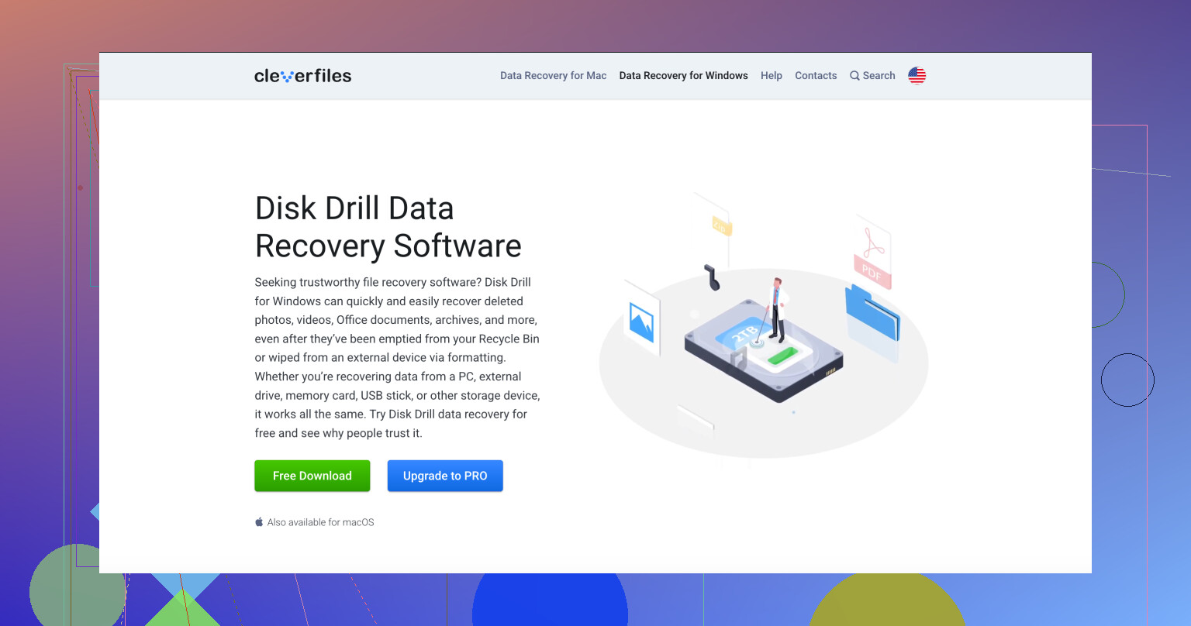Click the Disk Drill Data Recovery Software heading
This screenshot has width=1191, height=626.
[x=388, y=227]
